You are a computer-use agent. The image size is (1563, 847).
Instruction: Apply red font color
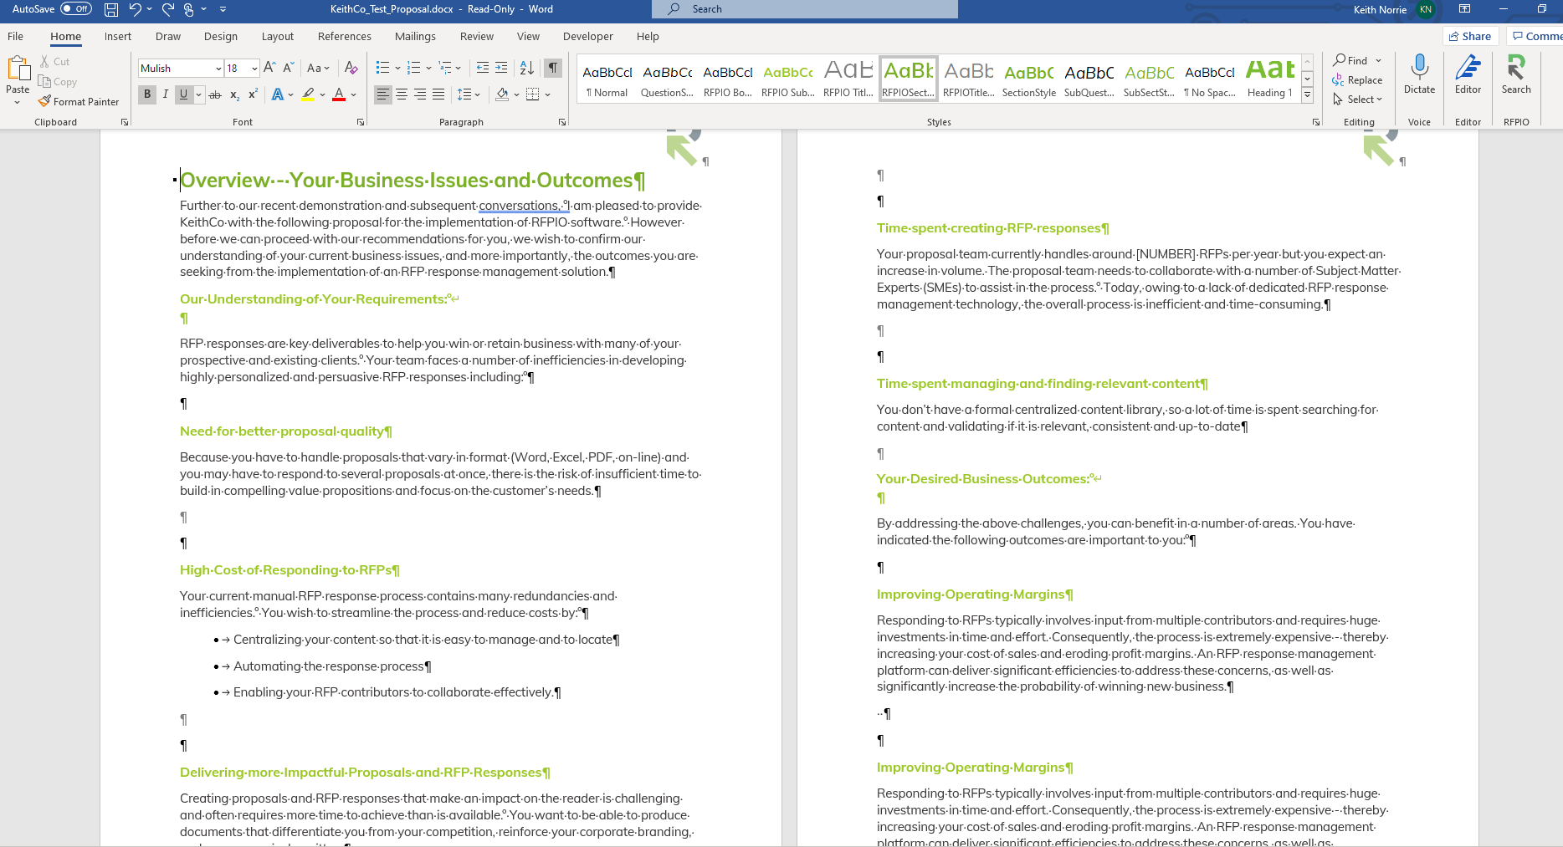339,94
